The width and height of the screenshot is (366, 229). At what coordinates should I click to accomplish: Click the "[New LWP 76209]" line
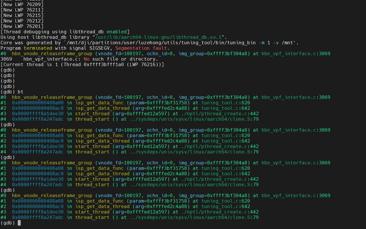pos(22,5)
